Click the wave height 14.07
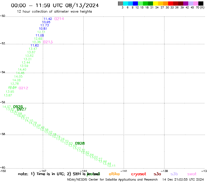207x182 pixels. click(x=7, y=107)
